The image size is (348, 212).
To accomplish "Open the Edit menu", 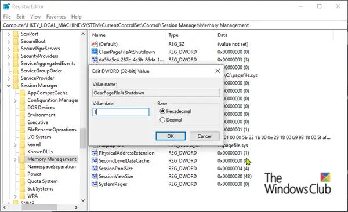I will point(20,17).
